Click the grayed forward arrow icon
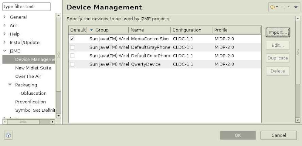The image size is (302, 146). (x=284, y=7)
